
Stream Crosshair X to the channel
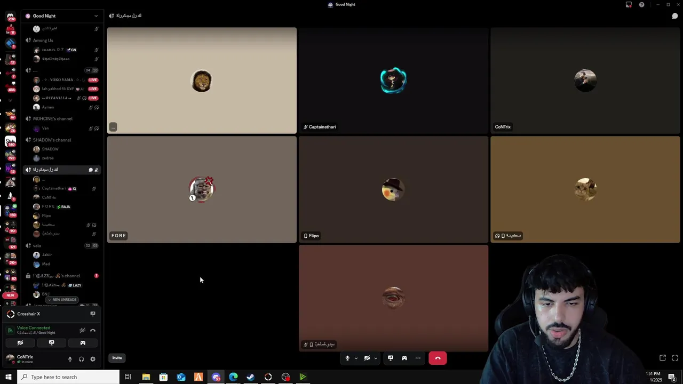93,314
